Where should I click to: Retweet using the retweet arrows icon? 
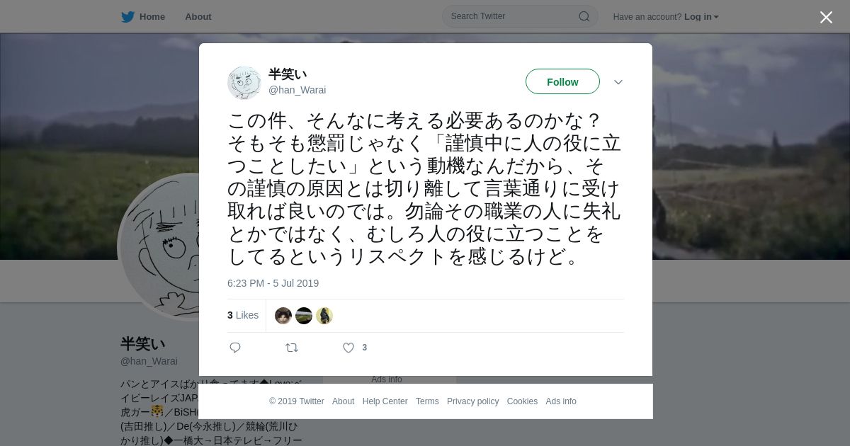click(x=292, y=348)
